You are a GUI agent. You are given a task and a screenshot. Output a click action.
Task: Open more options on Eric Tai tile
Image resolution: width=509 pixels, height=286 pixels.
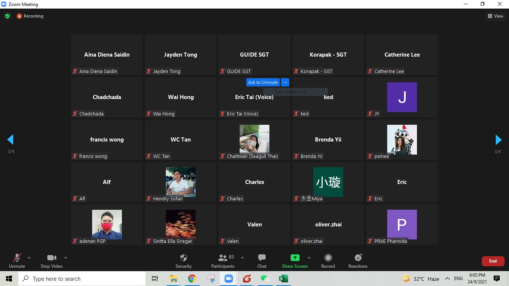[285, 82]
